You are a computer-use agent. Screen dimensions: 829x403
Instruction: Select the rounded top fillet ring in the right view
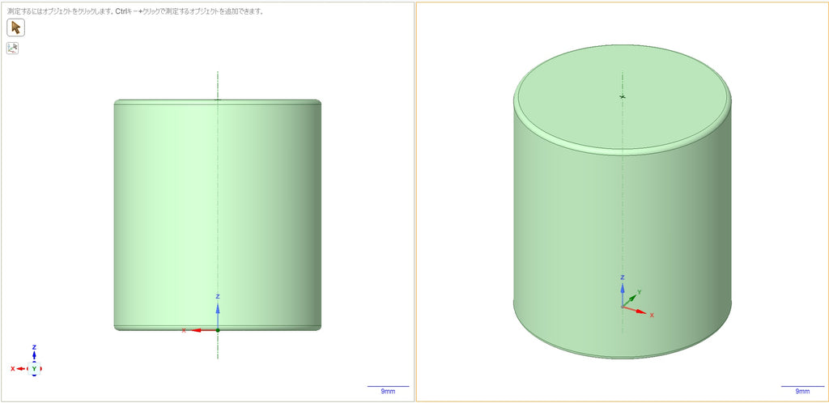click(623, 153)
